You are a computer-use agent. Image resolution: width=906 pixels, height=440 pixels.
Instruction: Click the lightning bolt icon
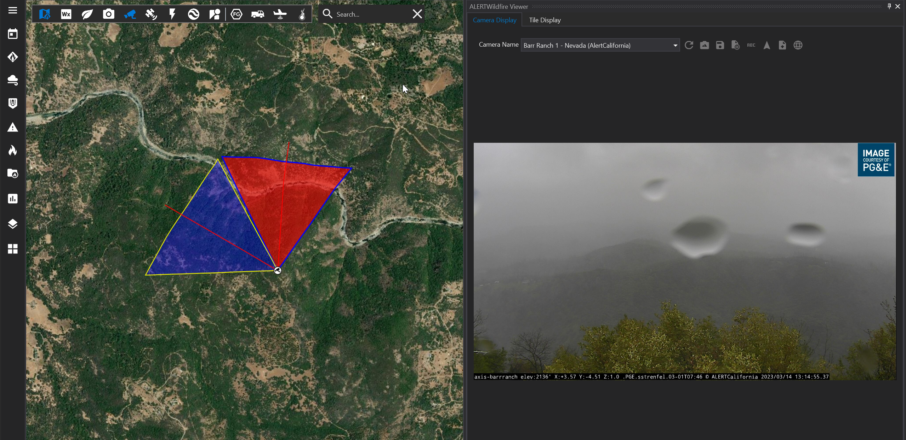coord(172,14)
